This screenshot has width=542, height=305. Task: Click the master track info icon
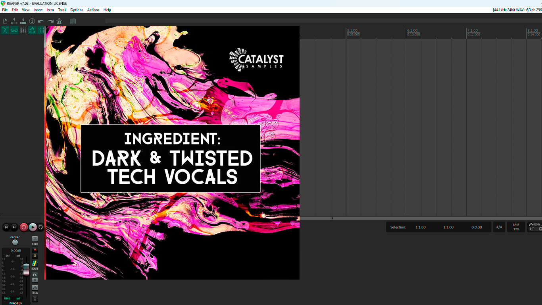pos(35,299)
